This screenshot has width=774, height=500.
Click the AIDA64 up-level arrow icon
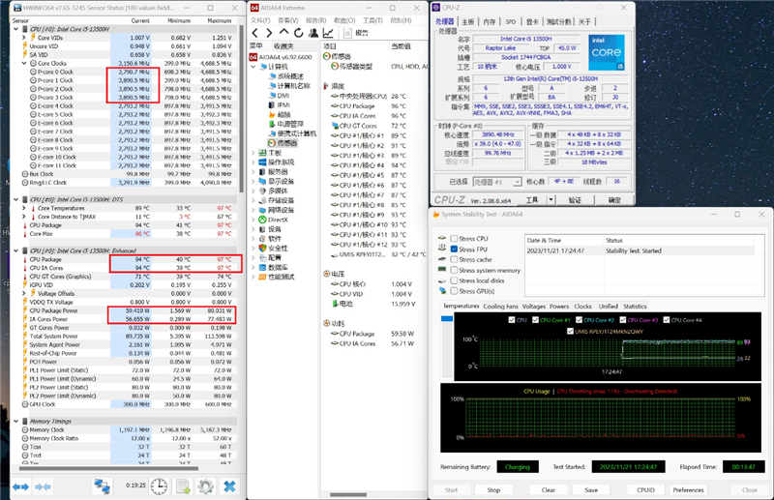pos(283,33)
